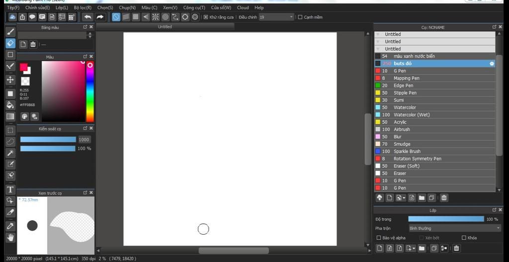Image resolution: width=509 pixels, height=262 pixels.
Task: Select the rectangular Selection tool
Action: pyautogui.click(x=10, y=131)
